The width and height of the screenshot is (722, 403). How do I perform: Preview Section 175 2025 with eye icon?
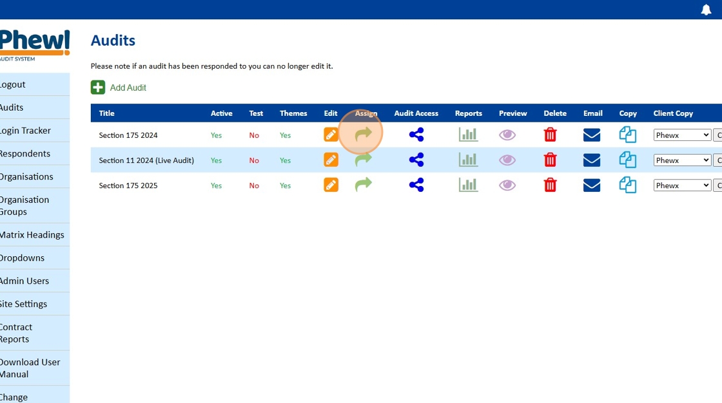pyautogui.click(x=507, y=185)
